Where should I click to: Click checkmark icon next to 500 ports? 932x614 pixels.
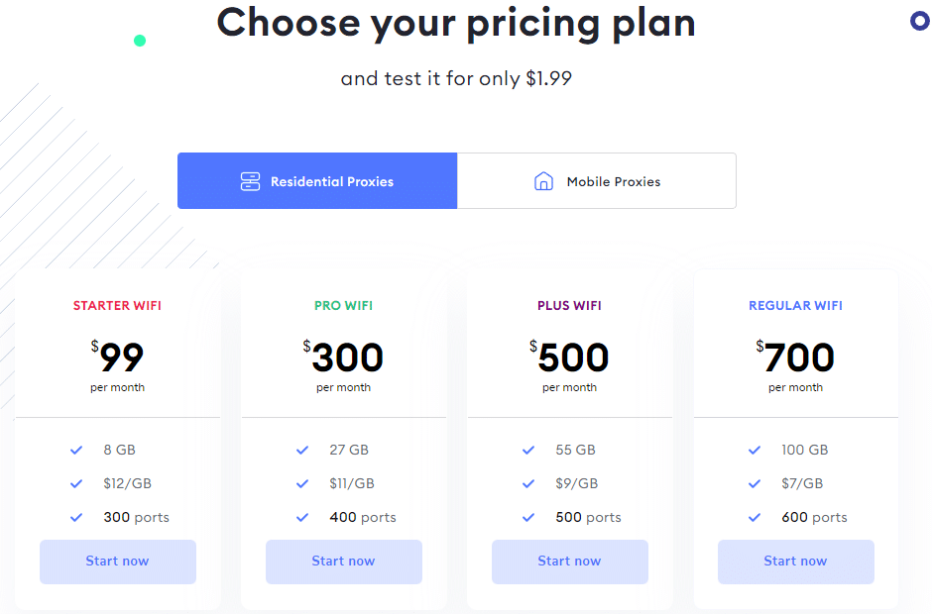tap(528, 517)
